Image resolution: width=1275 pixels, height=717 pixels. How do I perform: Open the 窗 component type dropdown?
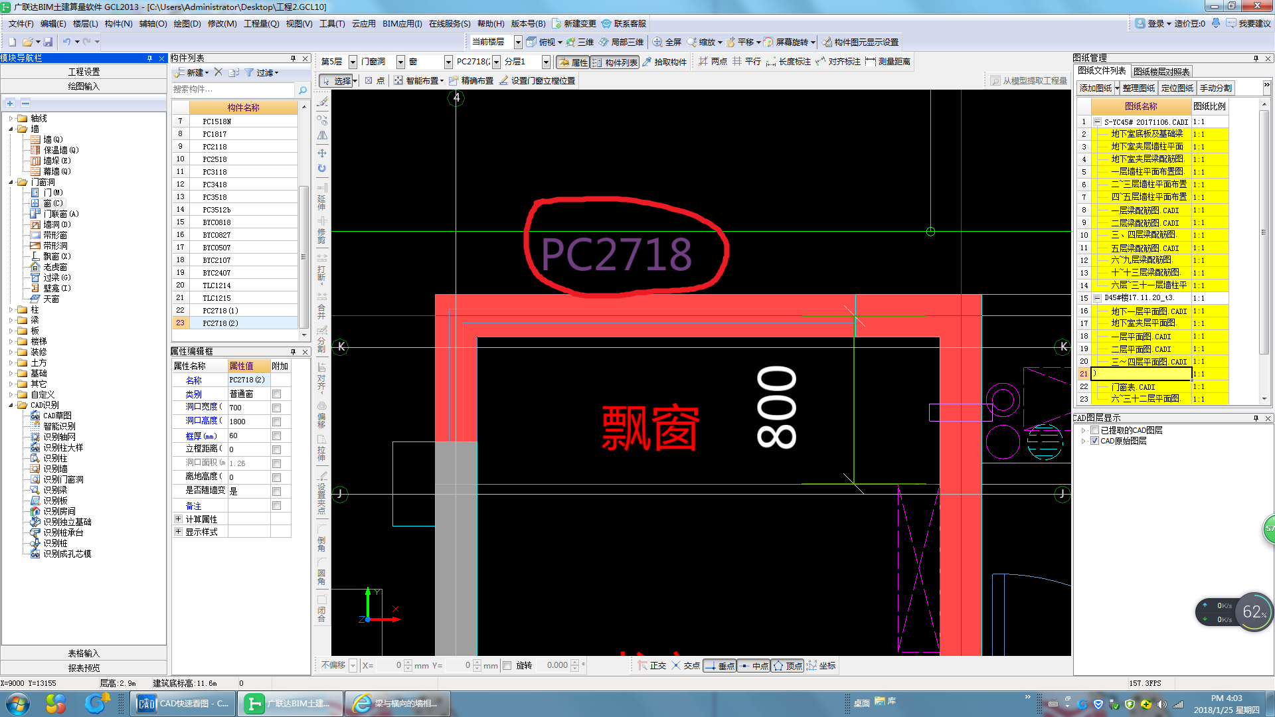448,62
